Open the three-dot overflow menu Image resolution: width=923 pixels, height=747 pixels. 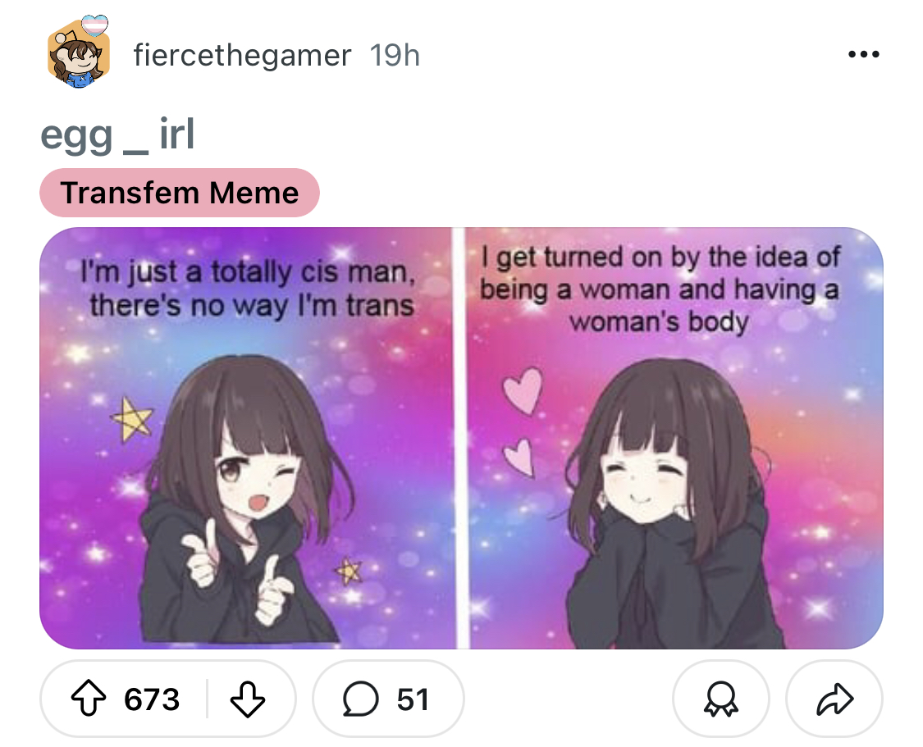(864, 54)
